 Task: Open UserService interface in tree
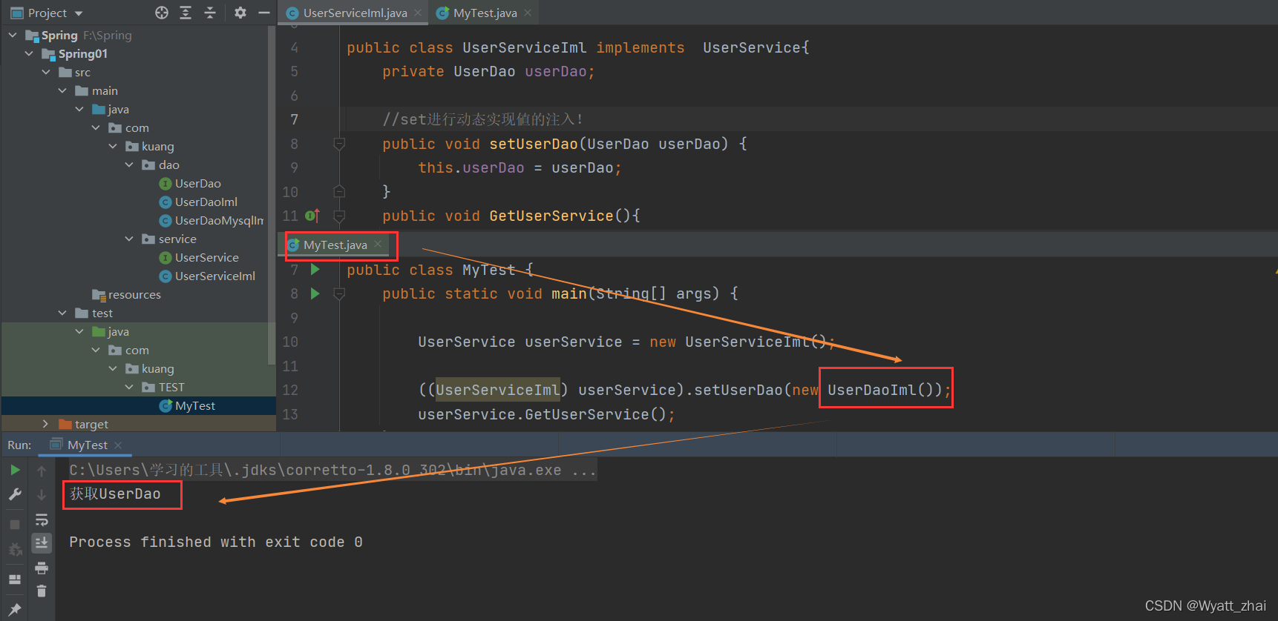(x=200, y=257)
